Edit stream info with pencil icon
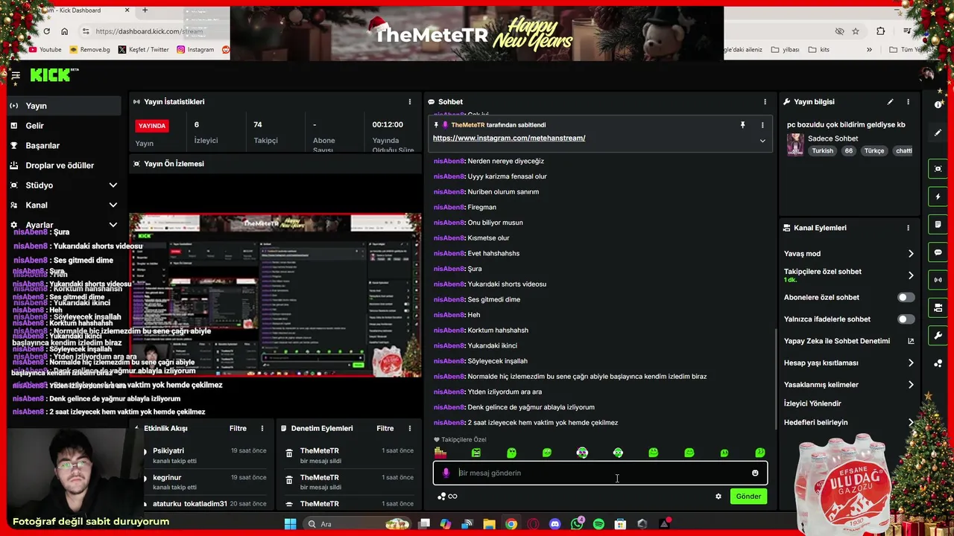This screenshot has width=954, height=536. 890,101
